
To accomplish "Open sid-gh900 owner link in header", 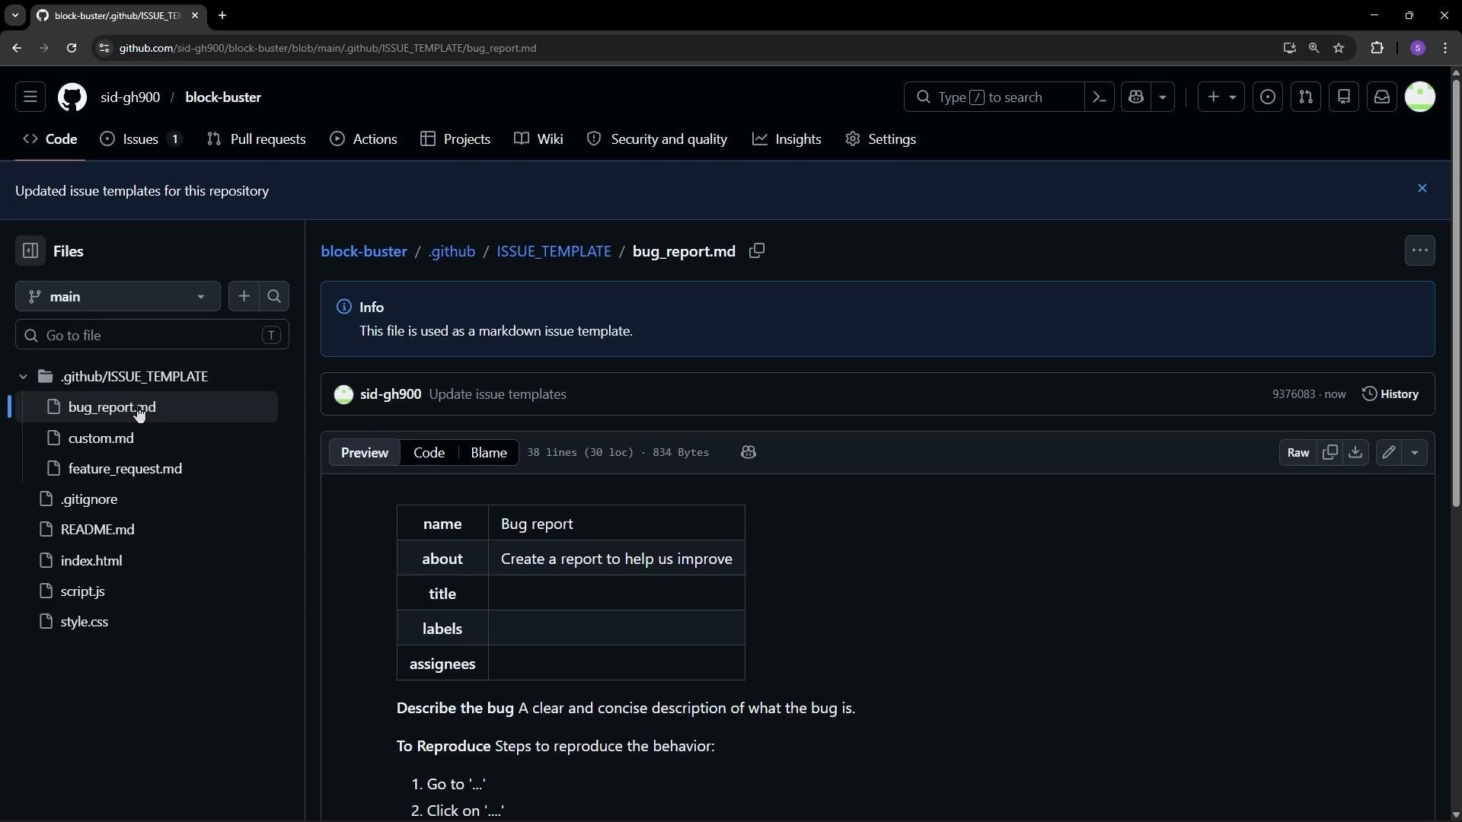I will (130, 97).
